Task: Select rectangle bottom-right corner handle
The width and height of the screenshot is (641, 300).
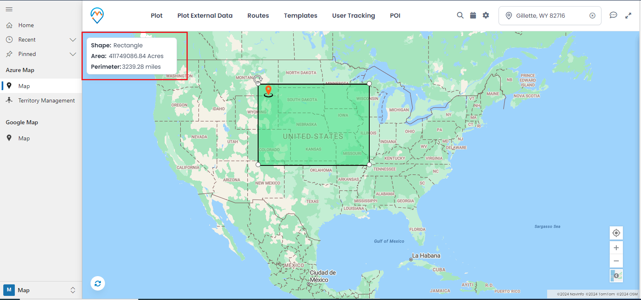Action: point(369,165)
